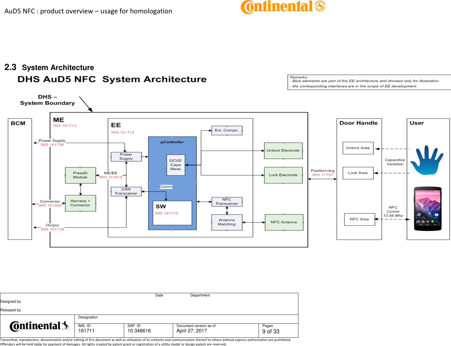
Task: Click IMS 161816 near ME/EE
Action: (x=111, y=177)
